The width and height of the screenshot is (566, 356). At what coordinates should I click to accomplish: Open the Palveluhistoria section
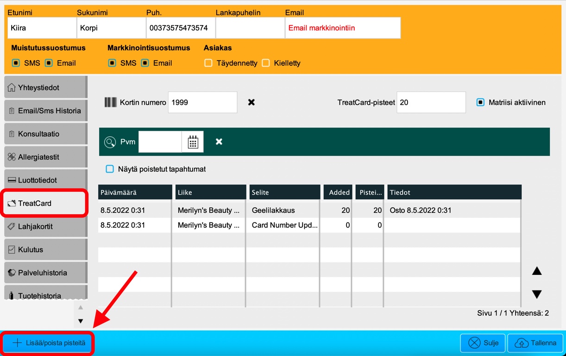coord(45,273)
